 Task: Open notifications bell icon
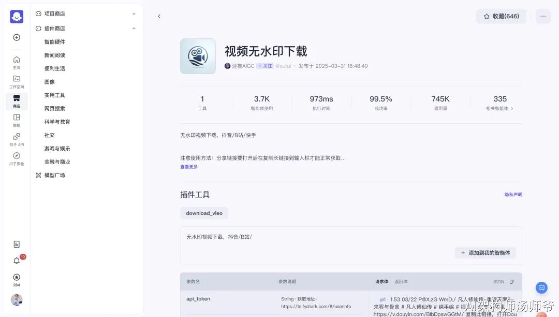[17, 261]
